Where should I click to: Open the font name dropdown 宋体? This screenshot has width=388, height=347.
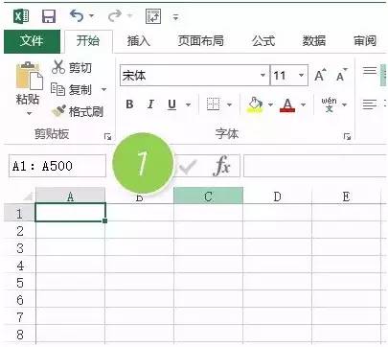[262, 76]
